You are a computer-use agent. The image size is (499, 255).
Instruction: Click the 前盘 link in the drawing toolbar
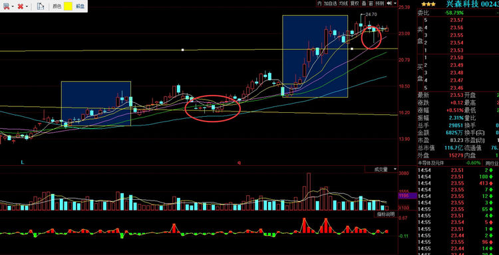[x=81, y=7]
